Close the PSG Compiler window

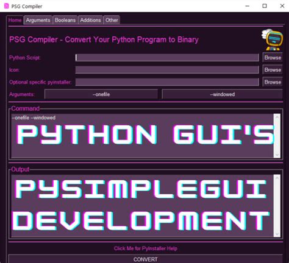pos(282,6)
